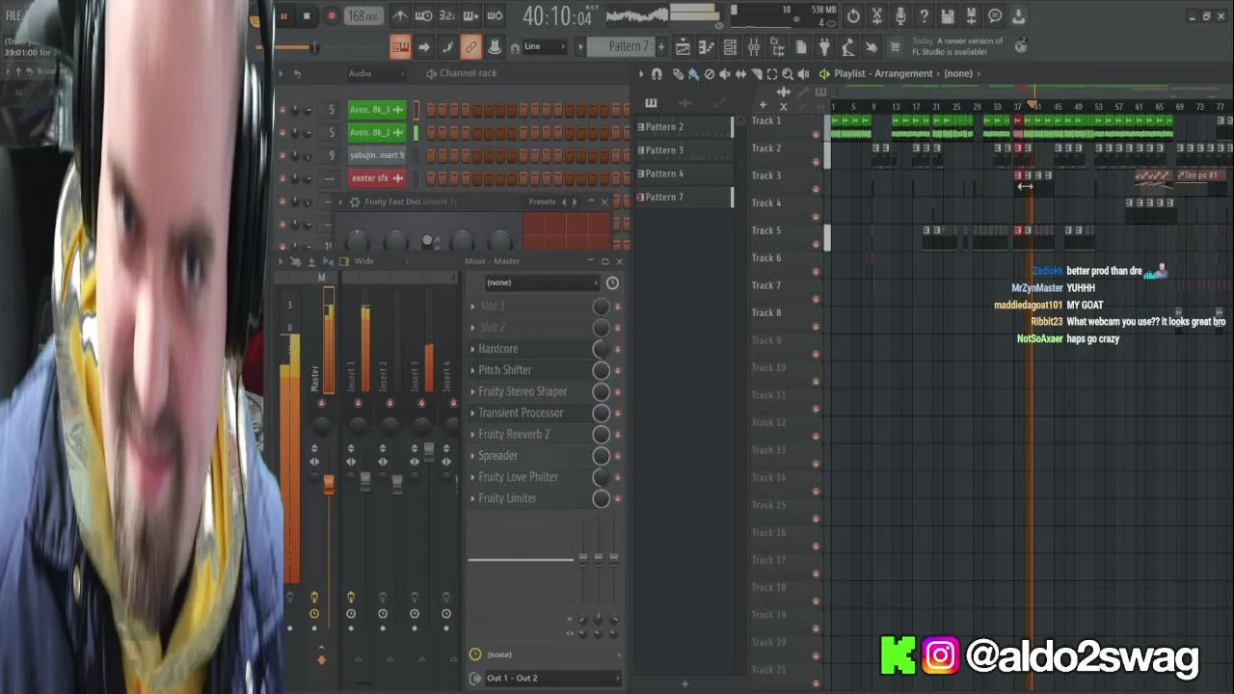Mute the Aven..8k_3 channel with its LED
1234x694 pixels.
(x=282, y=110)
